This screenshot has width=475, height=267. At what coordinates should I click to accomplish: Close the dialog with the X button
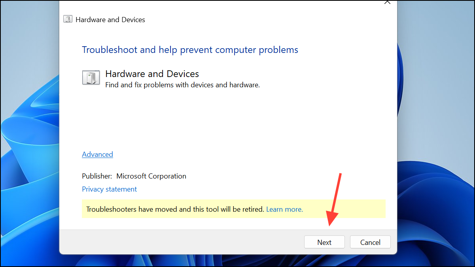(x=387, y=2)
